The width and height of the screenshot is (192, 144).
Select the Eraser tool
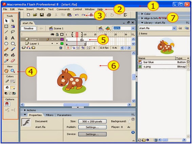13,61
